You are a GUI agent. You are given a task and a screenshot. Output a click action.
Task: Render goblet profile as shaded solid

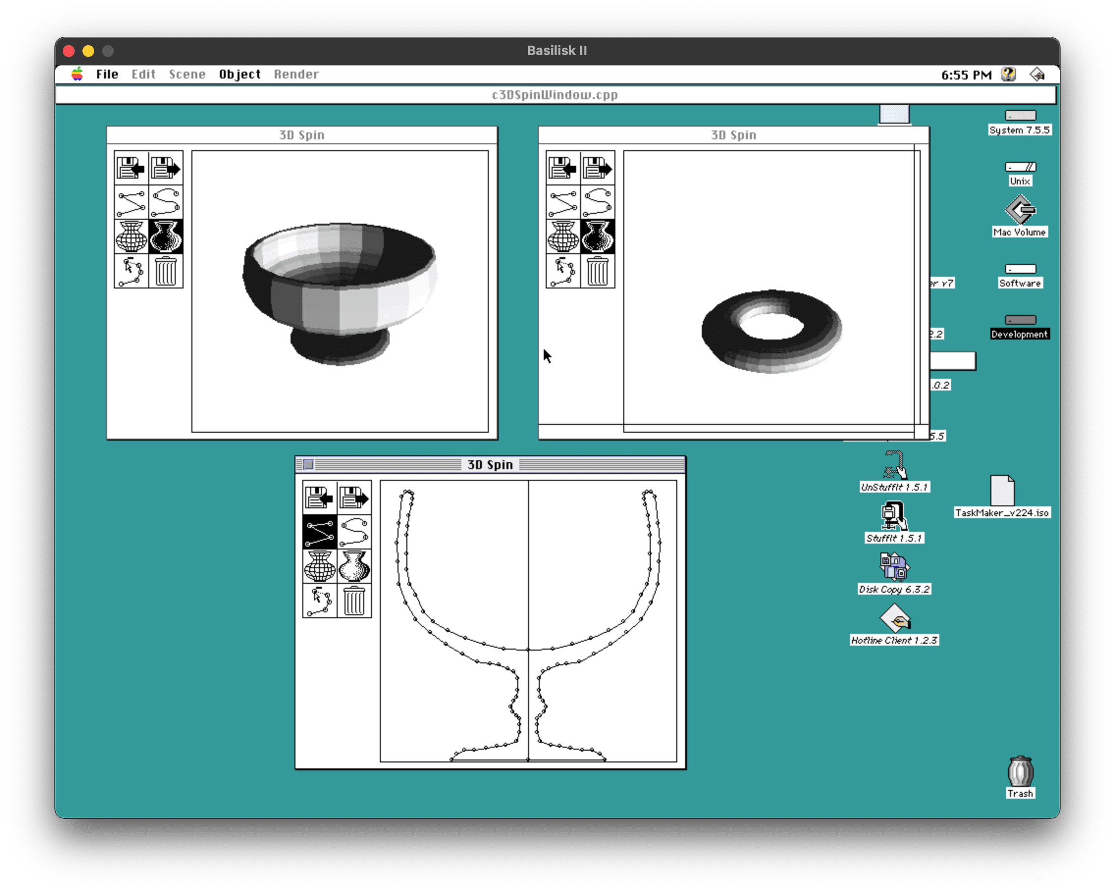pyautogui.click(x=354, y=566)
